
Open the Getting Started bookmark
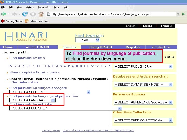(12, 21)
